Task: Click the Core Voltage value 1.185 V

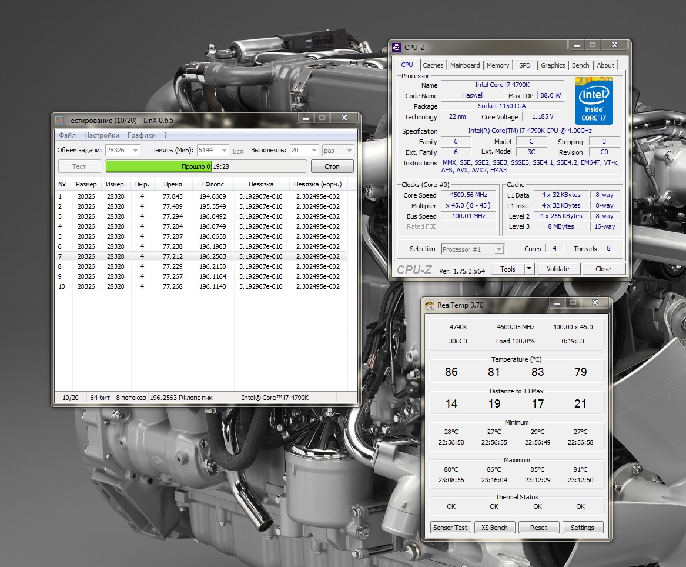Action: (543, 117)
